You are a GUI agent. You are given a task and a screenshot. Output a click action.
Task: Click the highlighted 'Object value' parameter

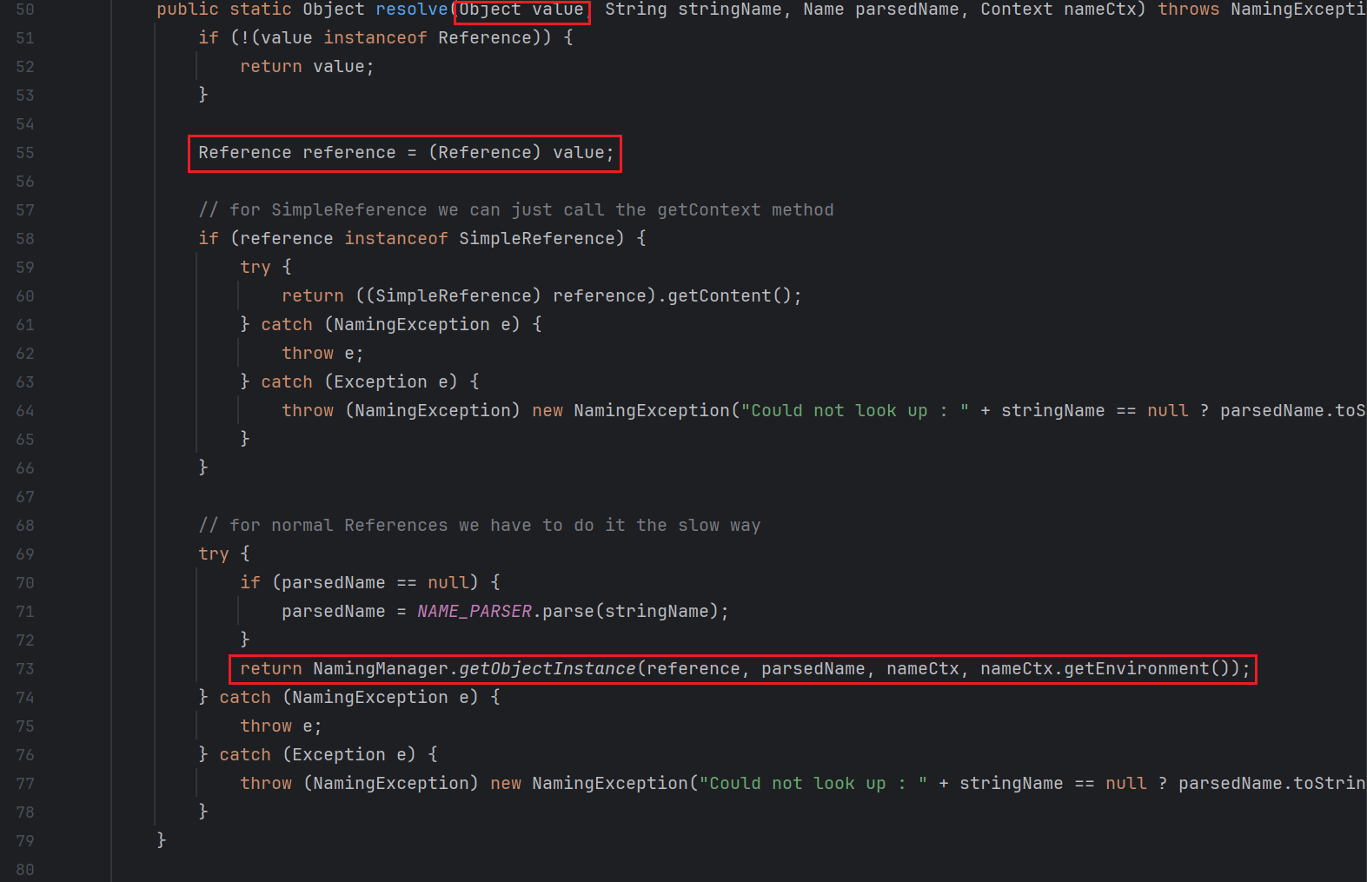(x=521, y=10)
